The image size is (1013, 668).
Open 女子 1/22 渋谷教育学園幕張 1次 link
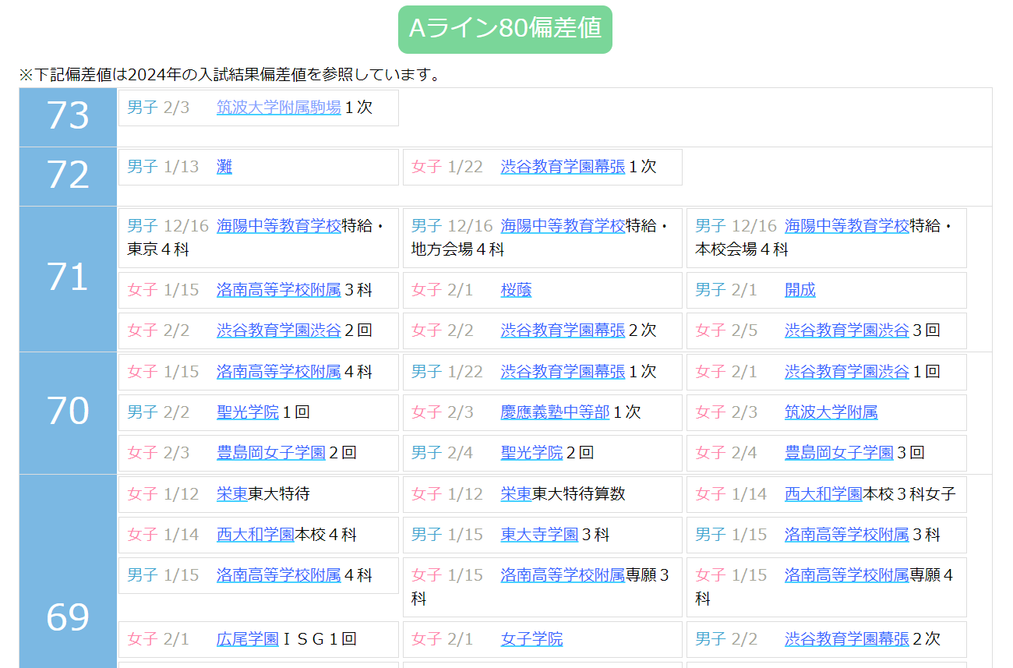563,167
